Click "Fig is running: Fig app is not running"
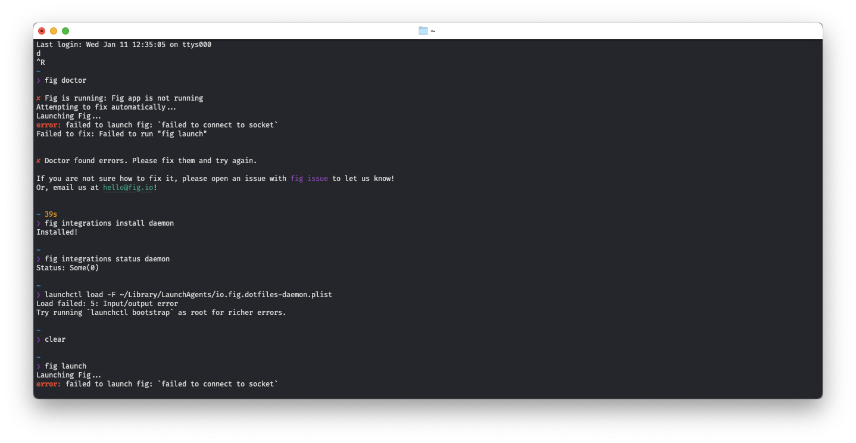 point(124,98)
